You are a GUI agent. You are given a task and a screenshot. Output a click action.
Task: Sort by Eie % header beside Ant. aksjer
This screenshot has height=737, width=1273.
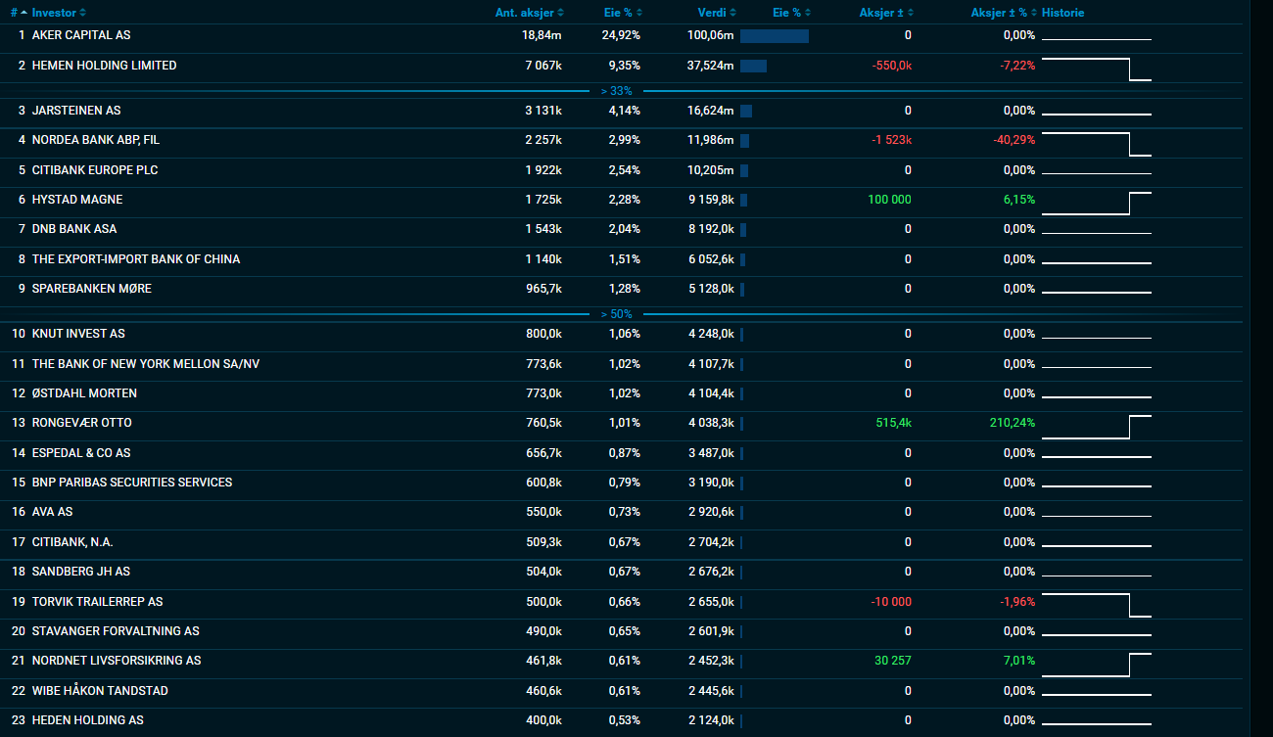[x=624, y=13]
